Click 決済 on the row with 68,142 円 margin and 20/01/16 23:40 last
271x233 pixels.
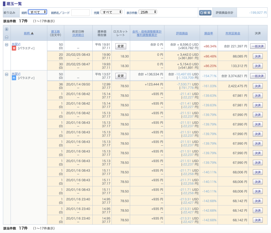click(258, 220)
